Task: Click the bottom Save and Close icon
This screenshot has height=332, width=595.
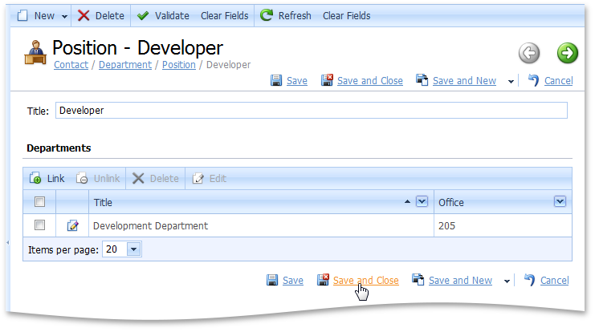Action: pos(323,280)
